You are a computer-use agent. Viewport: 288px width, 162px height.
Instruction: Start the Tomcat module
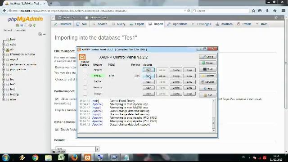[148, 94]
